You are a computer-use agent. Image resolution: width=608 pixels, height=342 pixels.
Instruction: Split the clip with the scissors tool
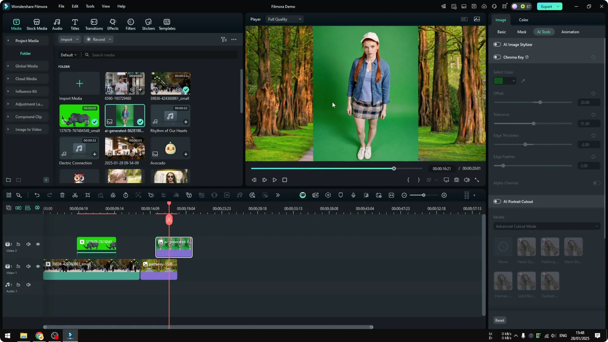tap(75, 195)
